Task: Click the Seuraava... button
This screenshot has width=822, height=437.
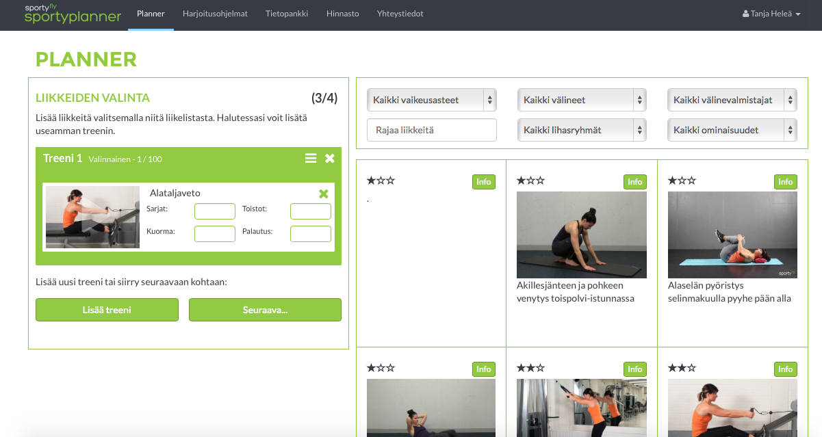Action: [265, 310]
